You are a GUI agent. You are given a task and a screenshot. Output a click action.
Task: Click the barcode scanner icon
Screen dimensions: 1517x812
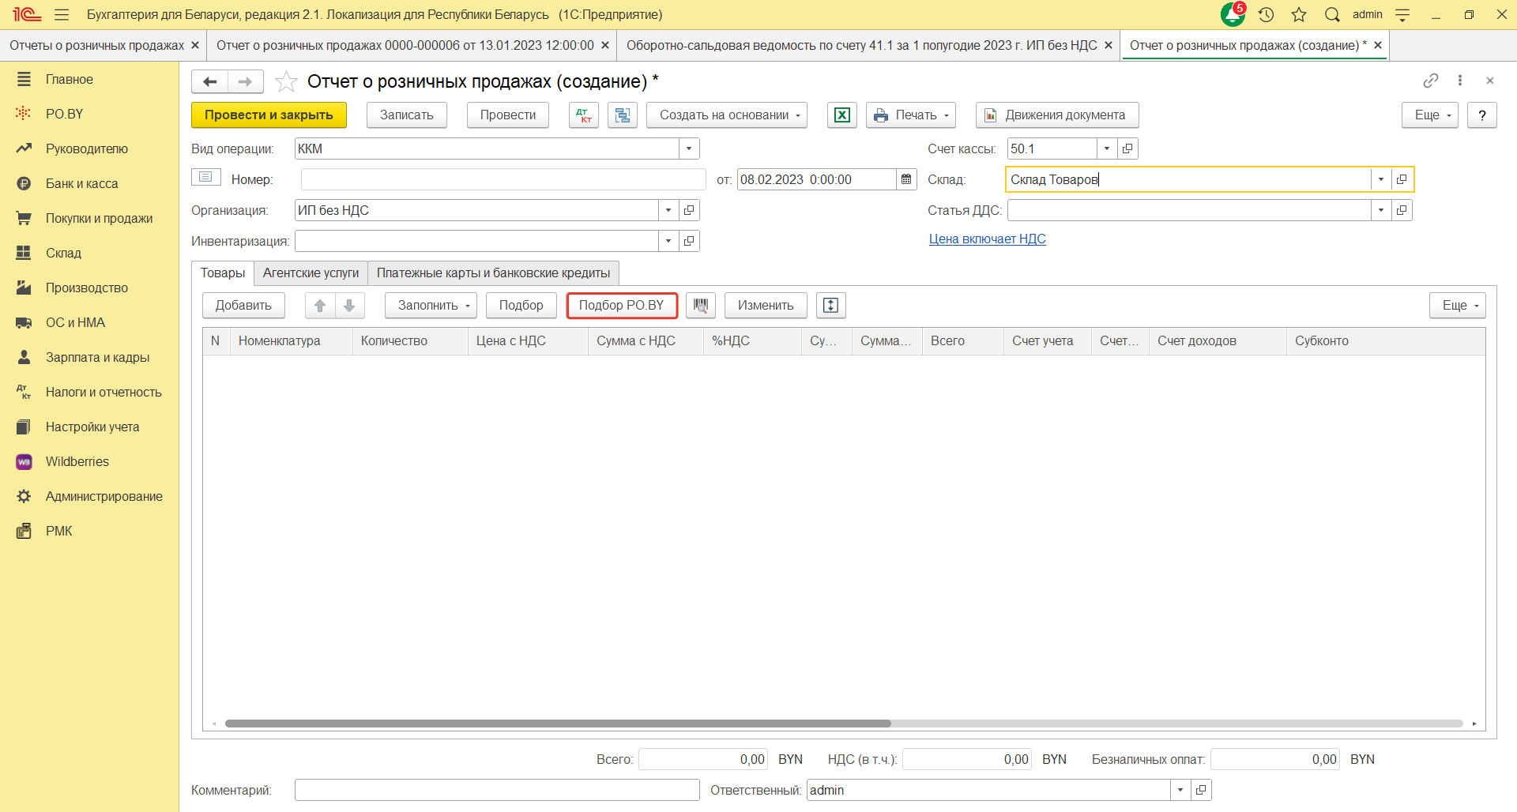[x=700, y=306]
